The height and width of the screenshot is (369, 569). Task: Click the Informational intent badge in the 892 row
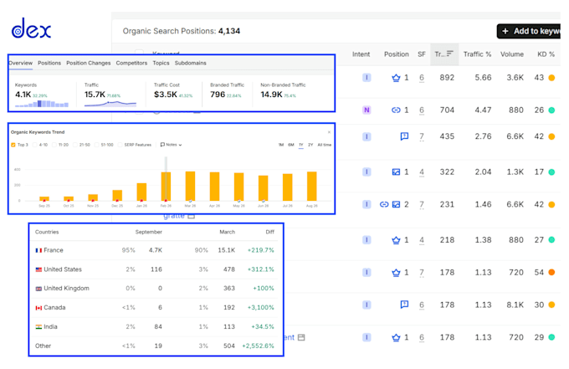[x=367, y=78]
